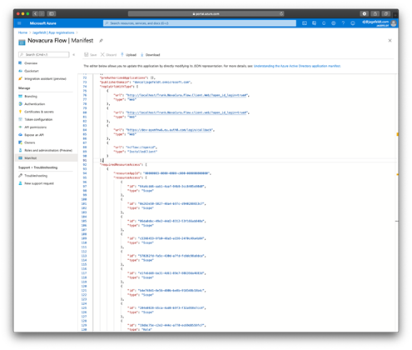The image size is (412, 350).
Task: Open Owners page
Action: 29,142
